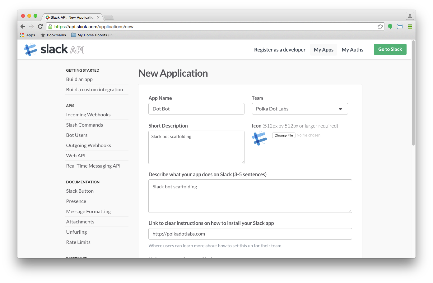Open a new browser tab
Viewport: 433px width, 283px height.
pyautogui.click(x=109, y=17)
